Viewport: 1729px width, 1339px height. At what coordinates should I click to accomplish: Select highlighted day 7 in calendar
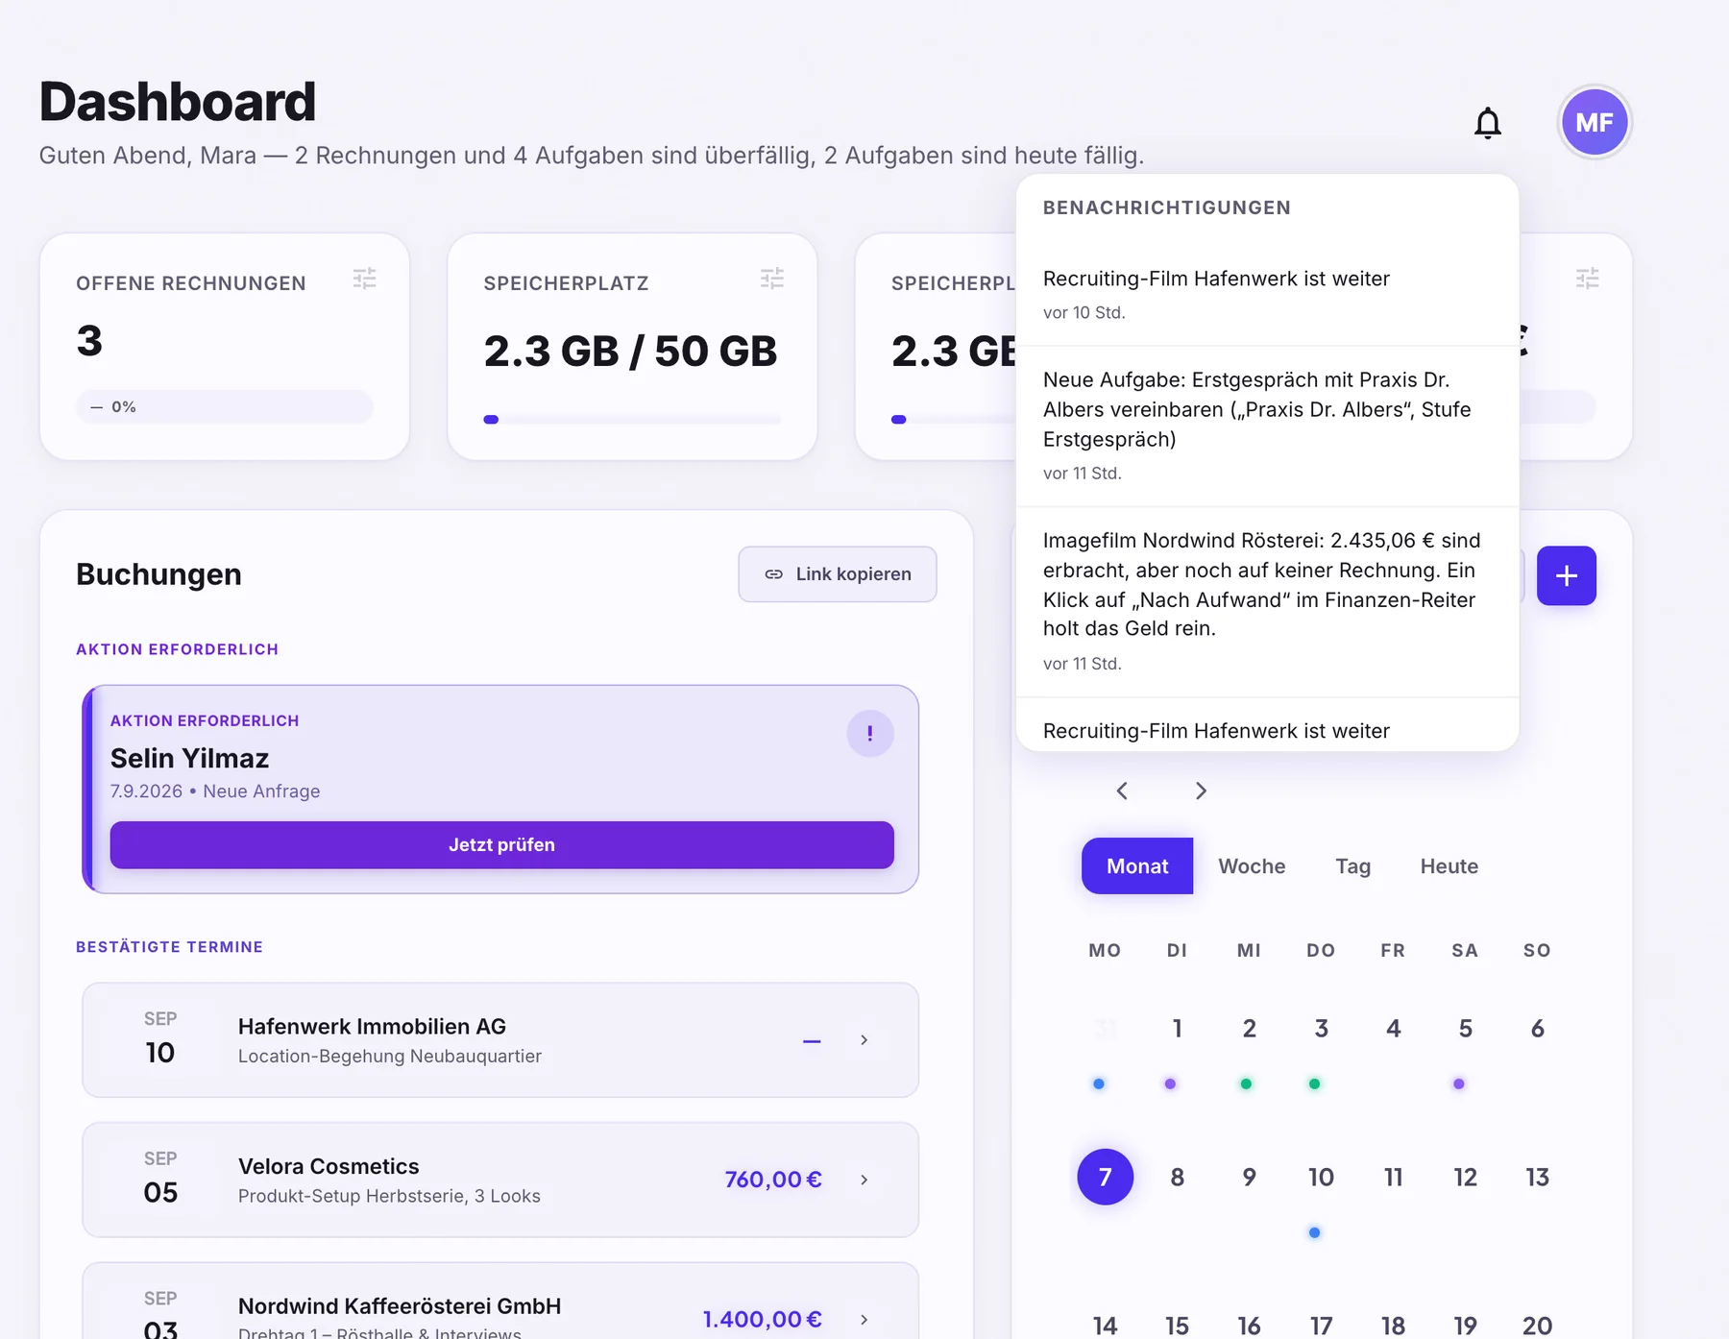click(1105, 1177)
